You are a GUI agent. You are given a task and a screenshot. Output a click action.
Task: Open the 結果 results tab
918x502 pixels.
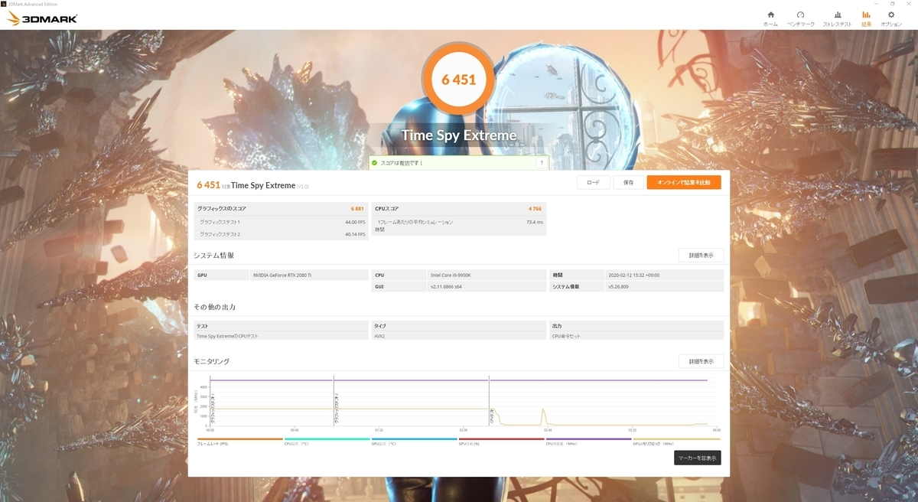(866, 18)
